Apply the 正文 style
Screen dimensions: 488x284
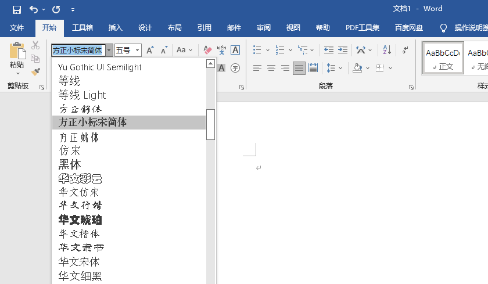[x=443, y=58]
